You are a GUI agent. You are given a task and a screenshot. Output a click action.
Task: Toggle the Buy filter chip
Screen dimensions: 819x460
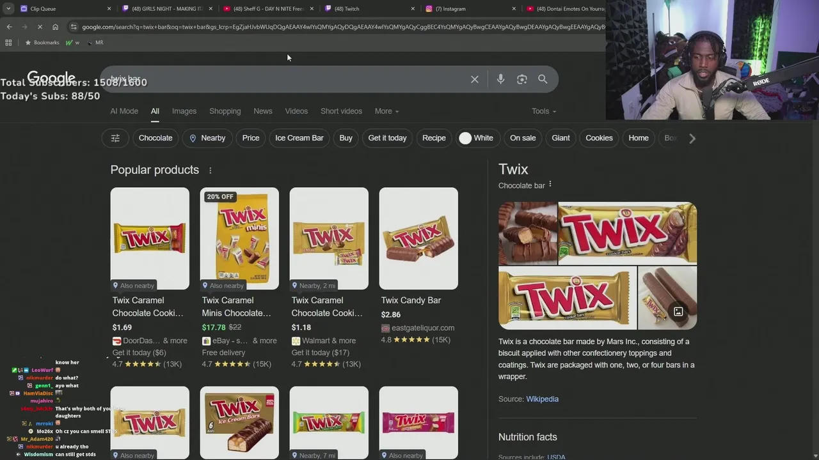(x=346, y=138)
